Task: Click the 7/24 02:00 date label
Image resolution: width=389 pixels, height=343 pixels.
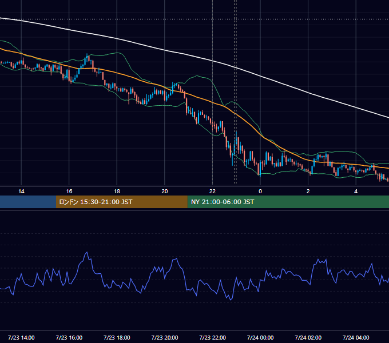Action: click(308, 337)
